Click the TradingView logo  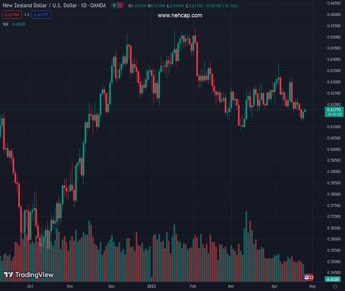click(x=29, y=275)
